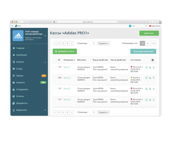Show 100 rows per page
The width and height of the screenshot is (172, 152).
click(154, 43)
